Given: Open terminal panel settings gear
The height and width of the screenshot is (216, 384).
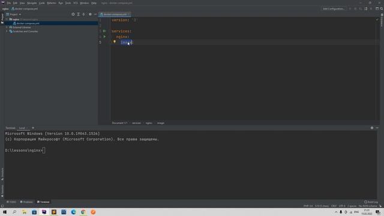Looking at the screenshot, I should (372, 128).
